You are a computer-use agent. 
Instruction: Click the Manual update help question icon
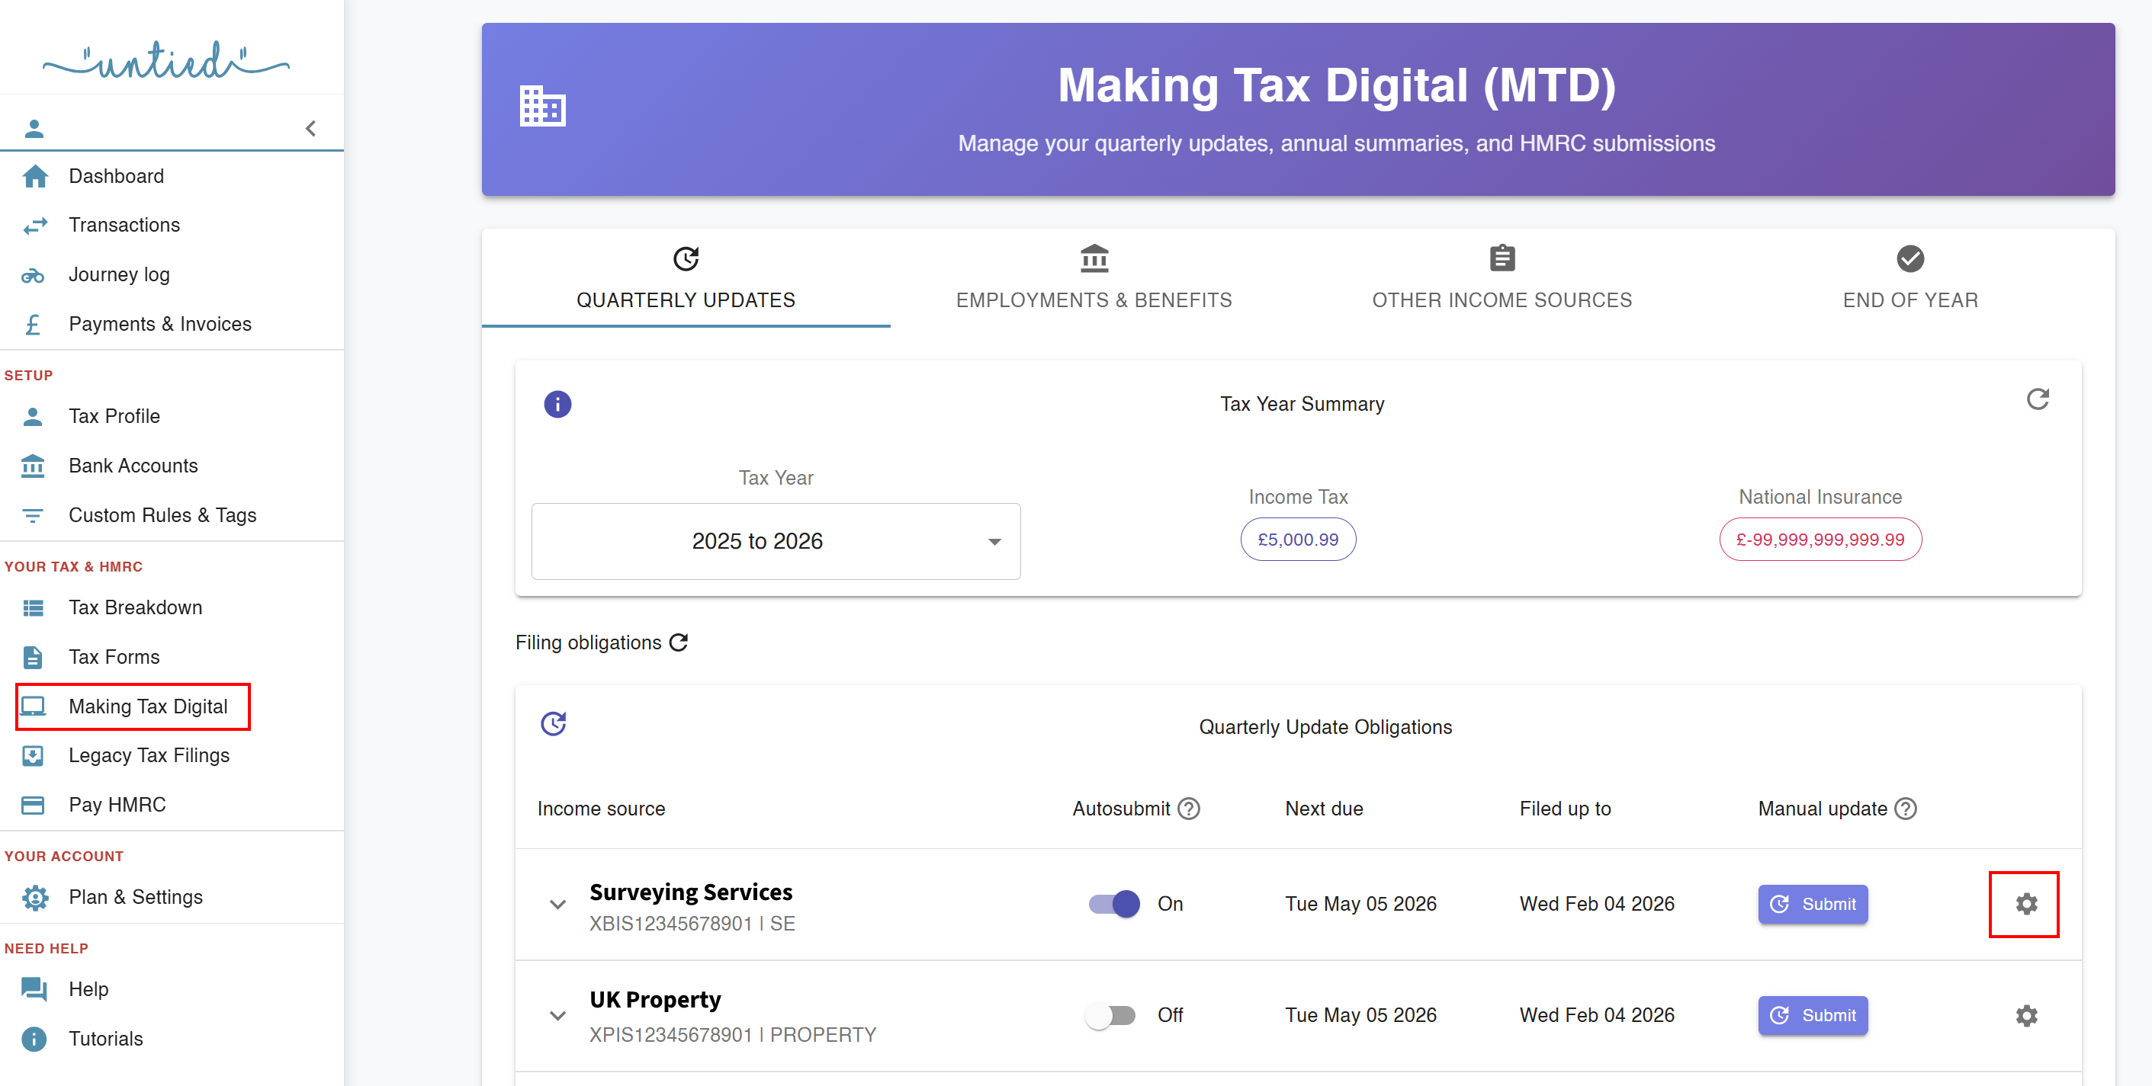pyautogui.click(x=1906, y=808)
